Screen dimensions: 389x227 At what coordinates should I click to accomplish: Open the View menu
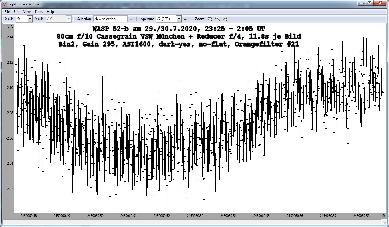(x=27, y=12)
